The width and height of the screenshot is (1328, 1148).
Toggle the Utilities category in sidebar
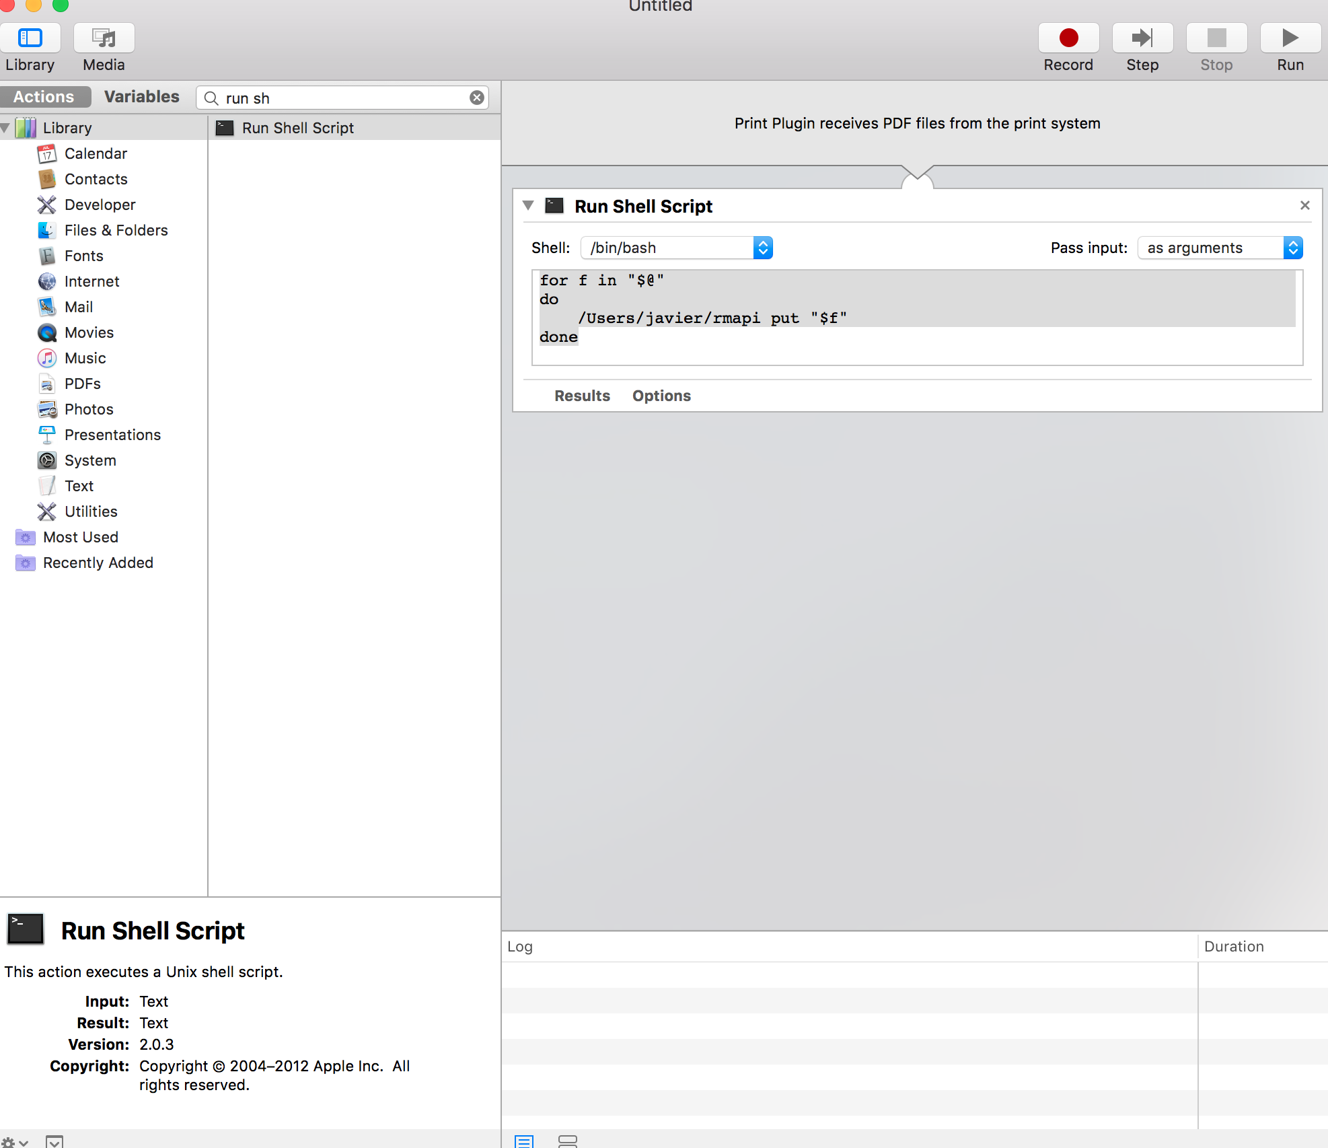91,511
